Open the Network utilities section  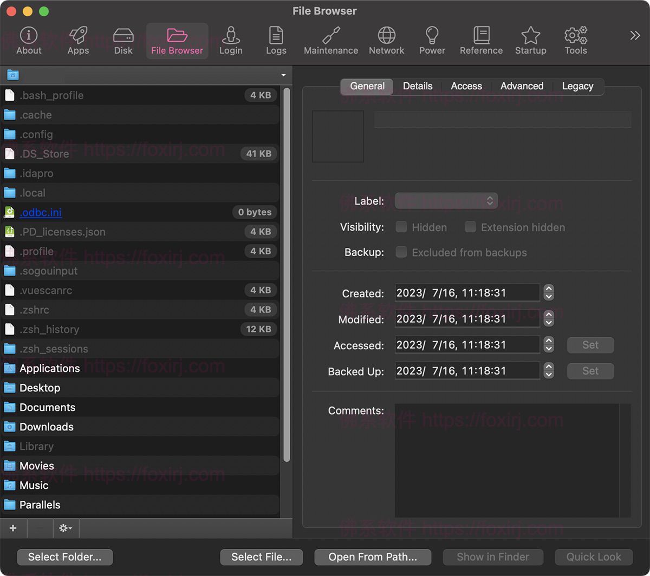point(386,41)
